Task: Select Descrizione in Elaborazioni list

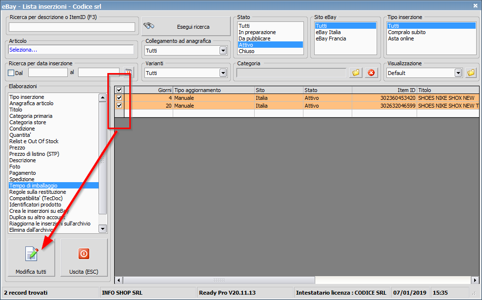Action: coord(54,160)
